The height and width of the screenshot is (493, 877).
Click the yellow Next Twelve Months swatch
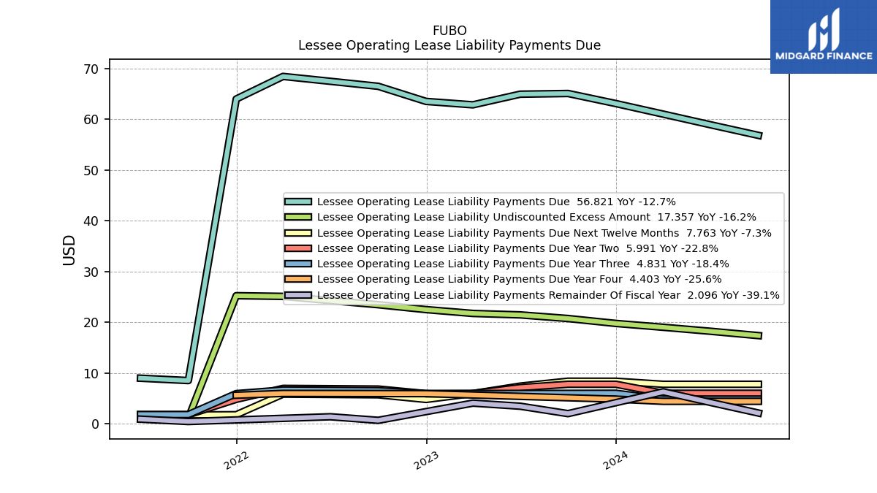point(298,233)
